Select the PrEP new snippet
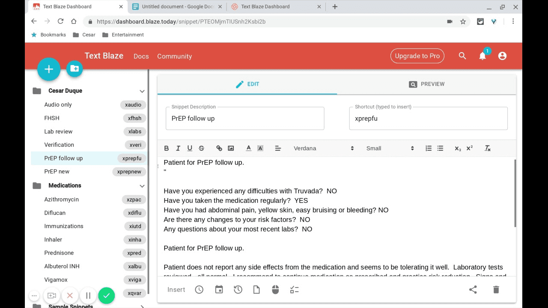Viewport: 548px width, 308px height. (89, 172)
